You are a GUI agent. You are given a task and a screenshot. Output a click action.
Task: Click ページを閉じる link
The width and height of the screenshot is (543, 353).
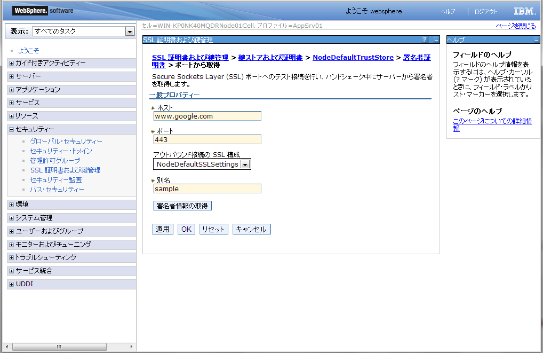pos(516,26)
